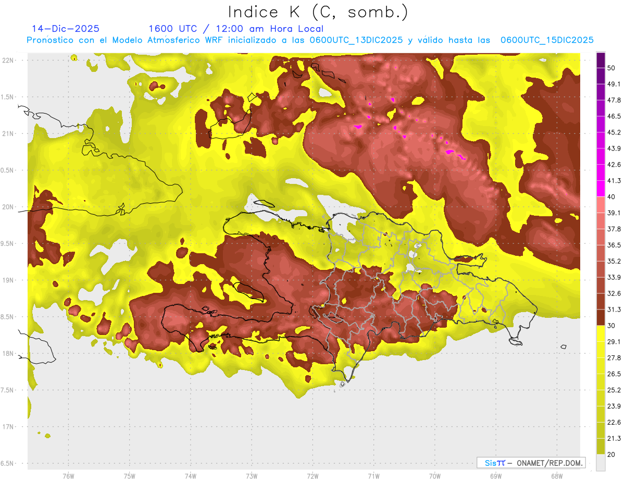625x483 pixels.
Task: Click the "31.3" legend value
Action: (x=614, y=309)
